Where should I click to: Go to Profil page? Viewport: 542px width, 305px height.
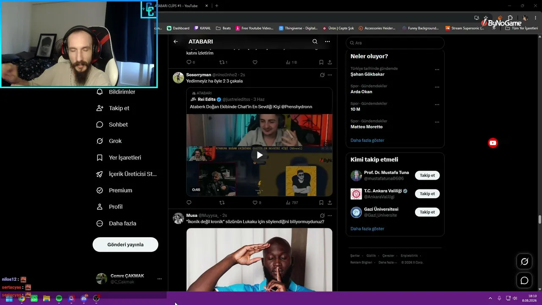[x=110, y=207]
